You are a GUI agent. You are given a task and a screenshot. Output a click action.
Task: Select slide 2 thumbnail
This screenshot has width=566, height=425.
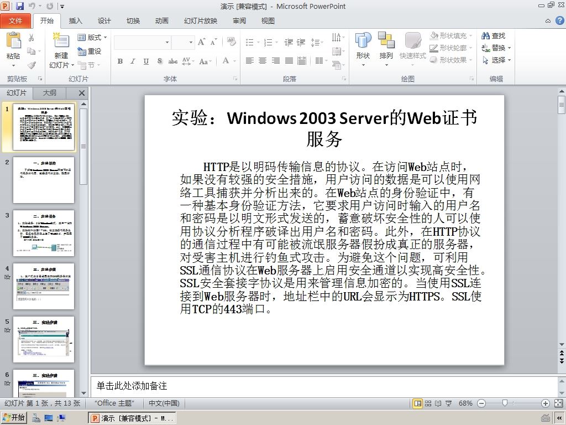[x=44, y=180]
